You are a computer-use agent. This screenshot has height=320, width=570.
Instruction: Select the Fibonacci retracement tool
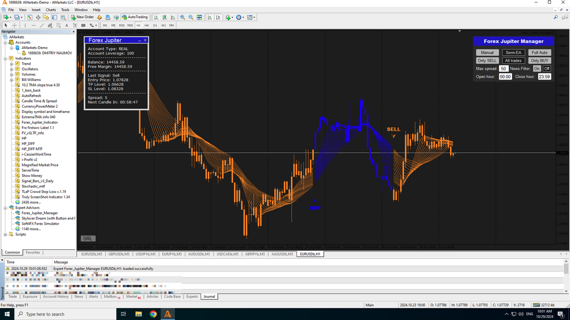(58, 26)
